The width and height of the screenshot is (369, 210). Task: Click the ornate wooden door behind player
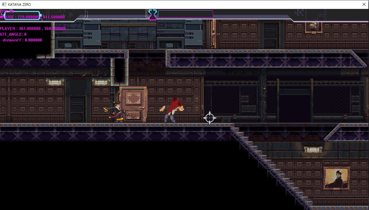point(133,104)
